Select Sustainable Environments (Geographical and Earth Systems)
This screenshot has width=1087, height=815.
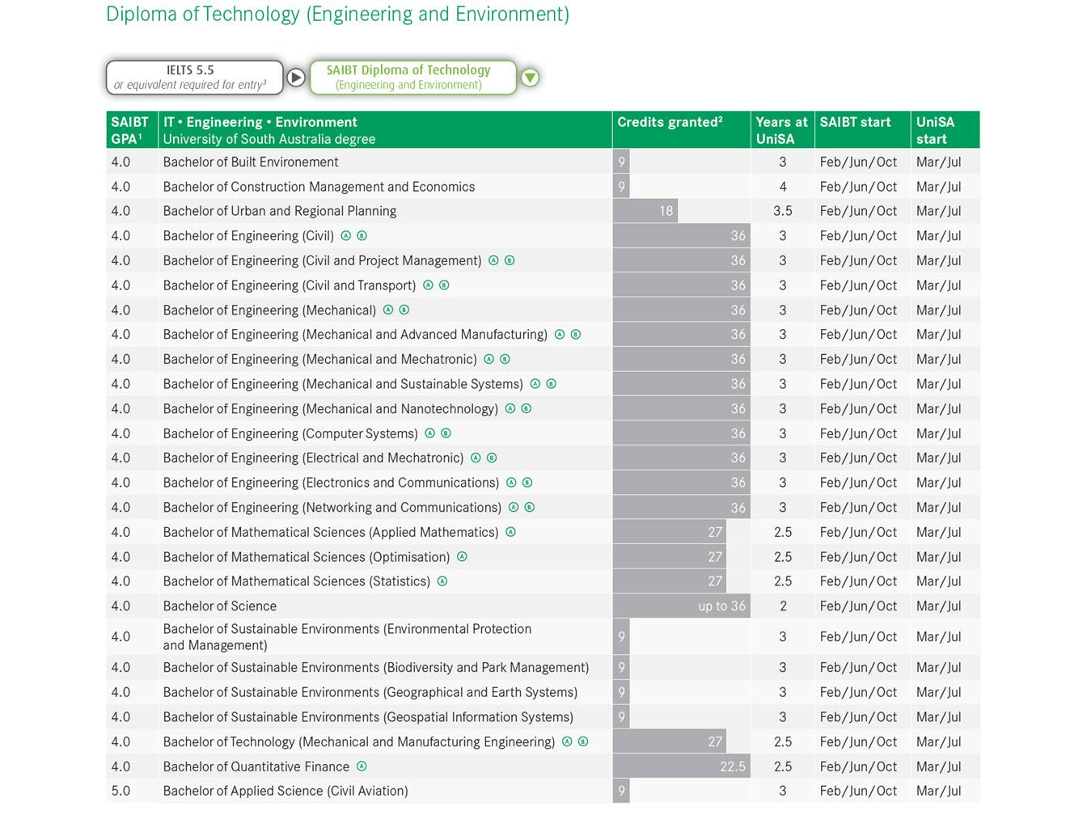coord(370,692)
